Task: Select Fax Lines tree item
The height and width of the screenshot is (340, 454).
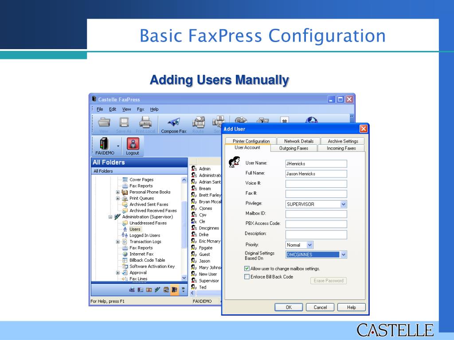Action: (138, 279)
